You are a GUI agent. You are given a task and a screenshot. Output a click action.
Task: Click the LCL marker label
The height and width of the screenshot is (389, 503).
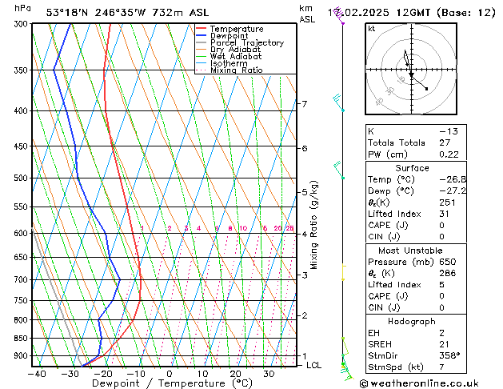(x=313, y=365)
